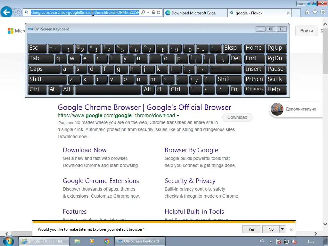
Task: Tap the space bar on On-Screen Keyboard
Action: tap(108, 90)
